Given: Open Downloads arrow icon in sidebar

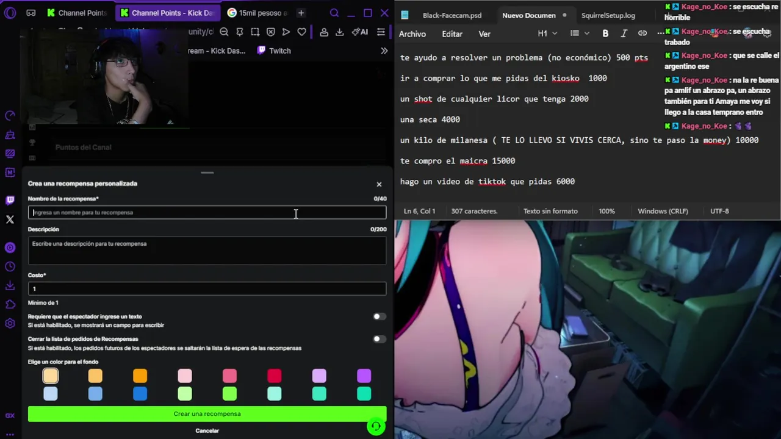Looking at the screenshot, I should (x=10, y=285).
